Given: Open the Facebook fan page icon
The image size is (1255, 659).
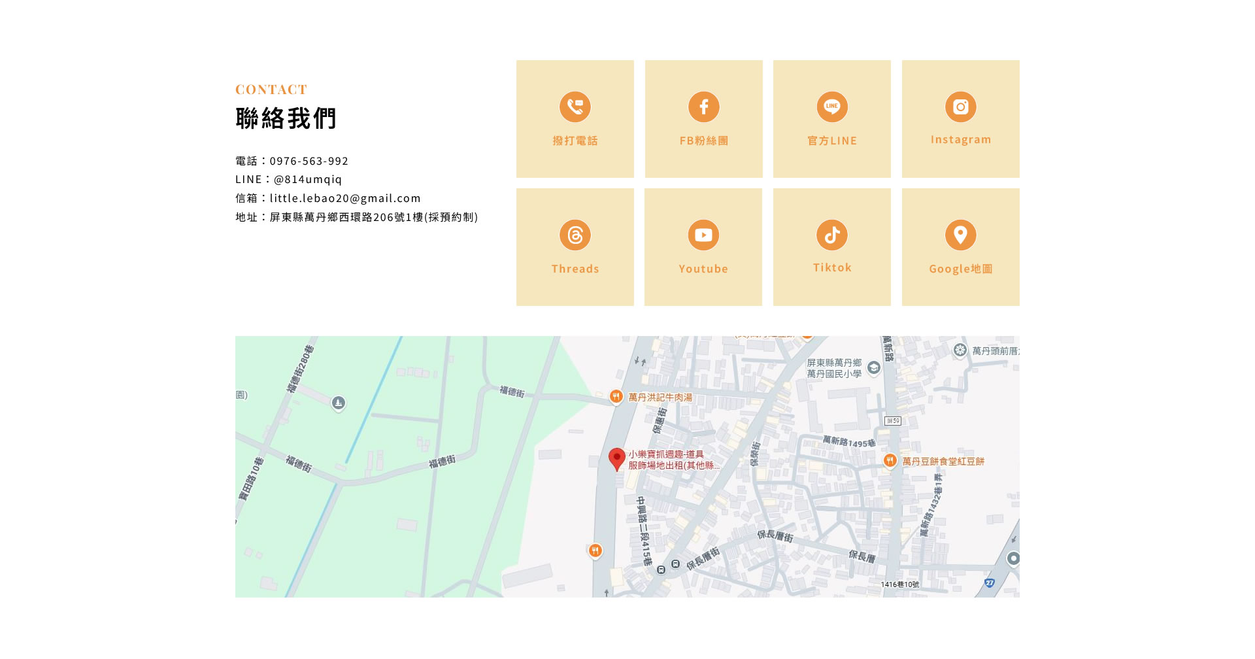Looking at the screenshot, I should click(x=703, y=107).
